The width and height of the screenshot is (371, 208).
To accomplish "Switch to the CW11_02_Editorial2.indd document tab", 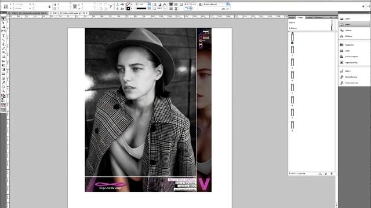I will pos(69,13).
